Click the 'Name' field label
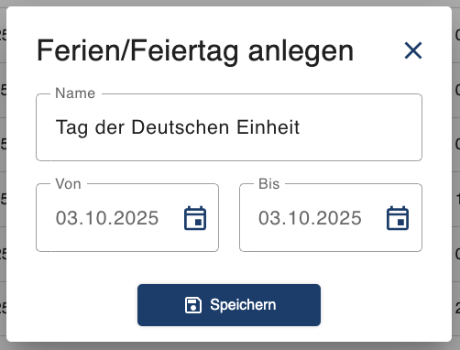The height and width of the screenshot is (350, 460). click(x=75, y=93)
